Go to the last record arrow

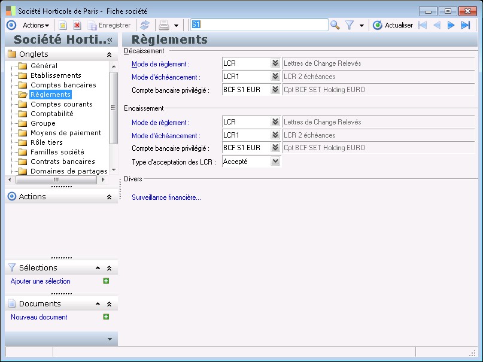click(466, 25)
